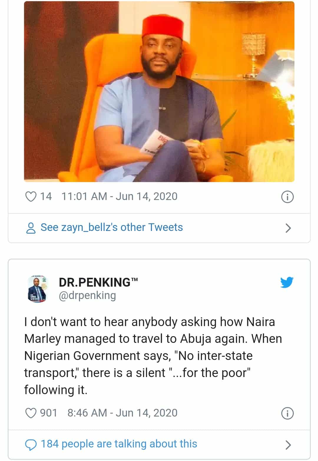Open See zayn_bellz's other Tweets link
The width and height of the screenshot is (318, 461).
[x=111, y=227]
